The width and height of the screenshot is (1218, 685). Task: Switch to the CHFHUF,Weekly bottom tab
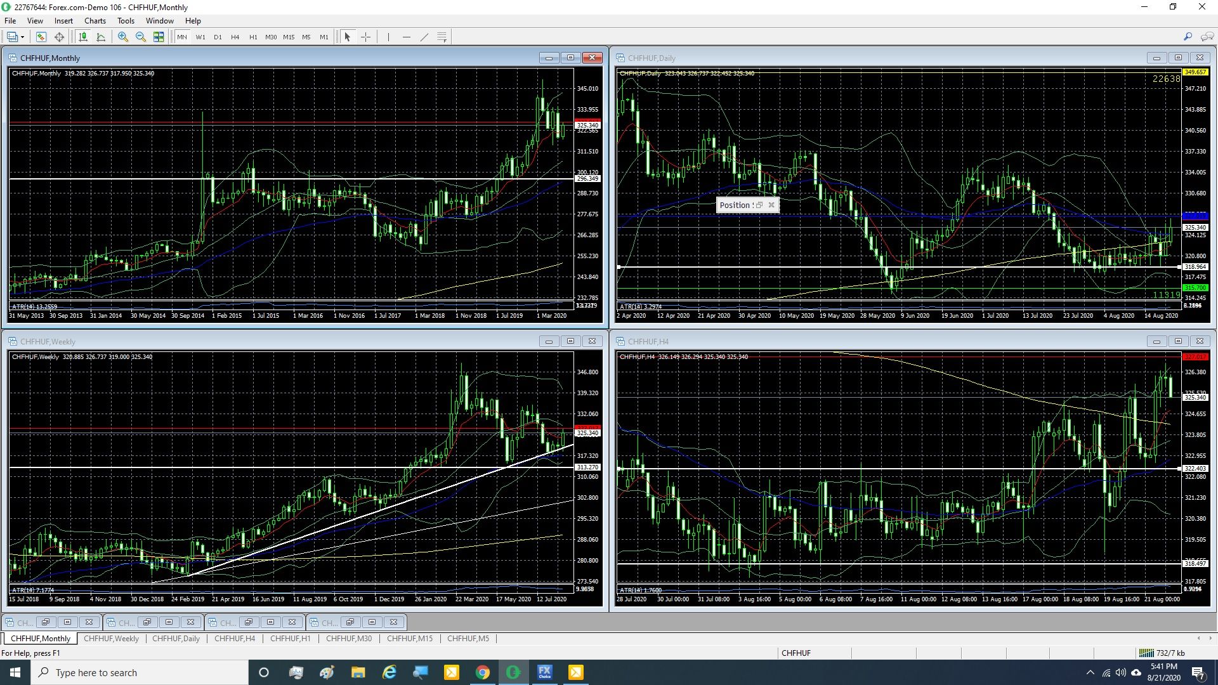click(x=111, y=639)
